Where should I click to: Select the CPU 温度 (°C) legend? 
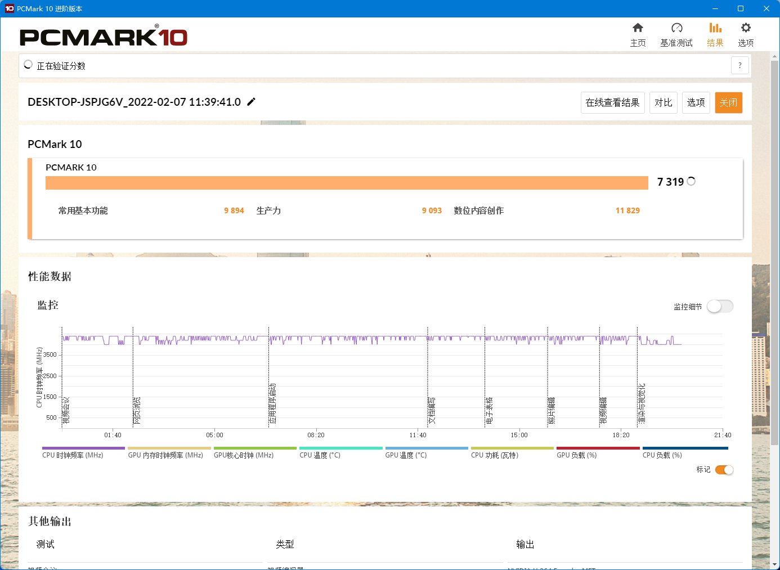[340, 453]
